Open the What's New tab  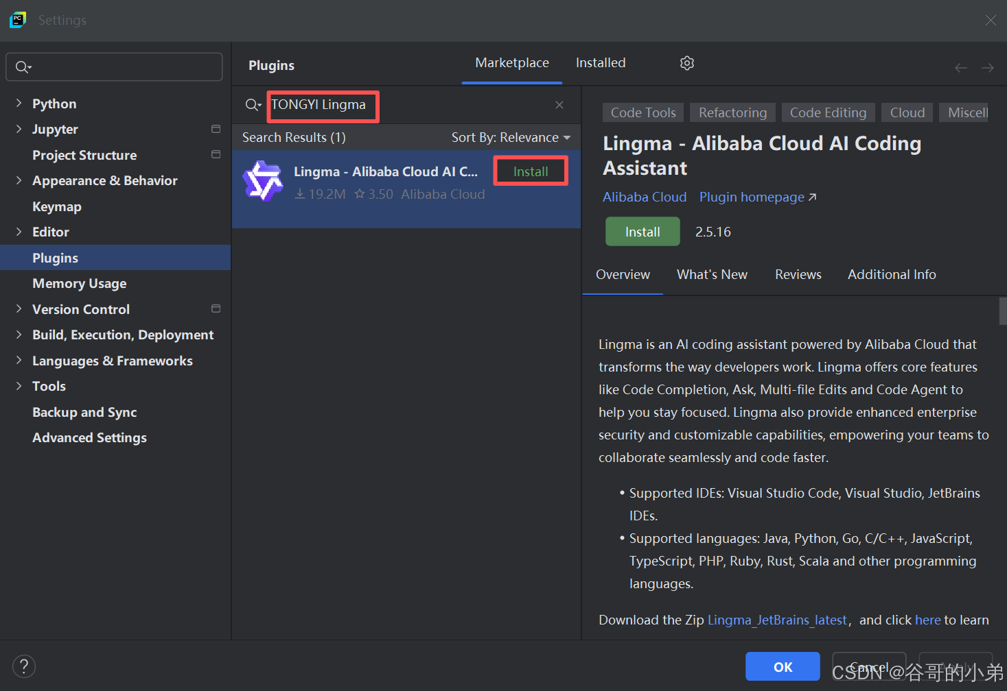pyautogui.click(x=712, y=274)
